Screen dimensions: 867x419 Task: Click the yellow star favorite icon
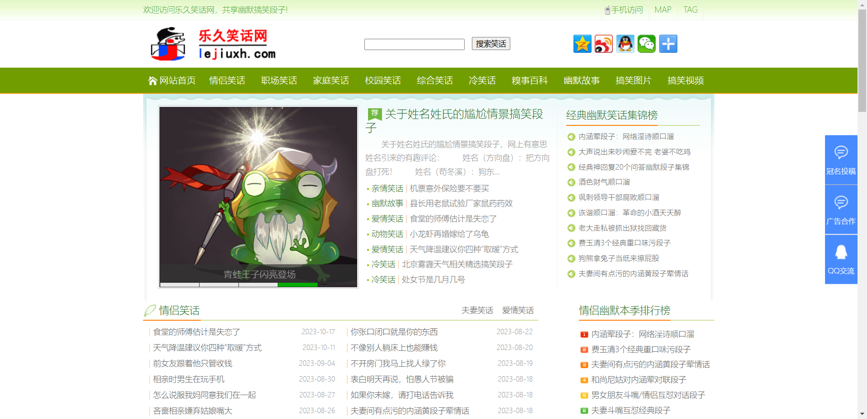(582, 44)
